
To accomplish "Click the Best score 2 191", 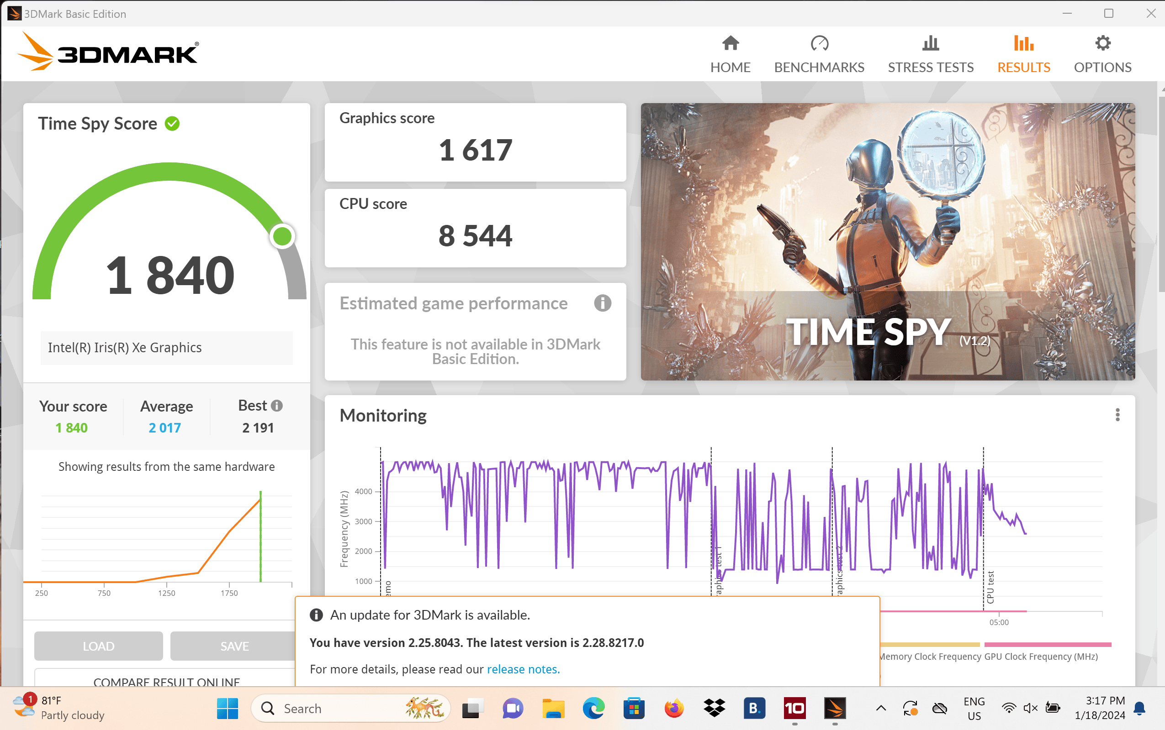I will (258, 428).
